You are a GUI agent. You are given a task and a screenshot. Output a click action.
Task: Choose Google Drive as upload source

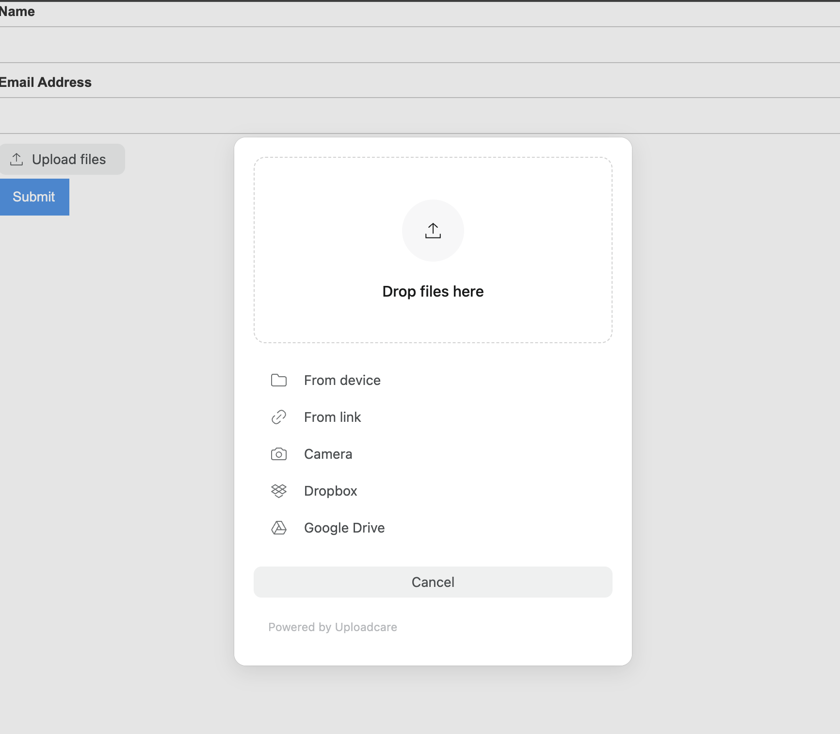pos(344,528)
